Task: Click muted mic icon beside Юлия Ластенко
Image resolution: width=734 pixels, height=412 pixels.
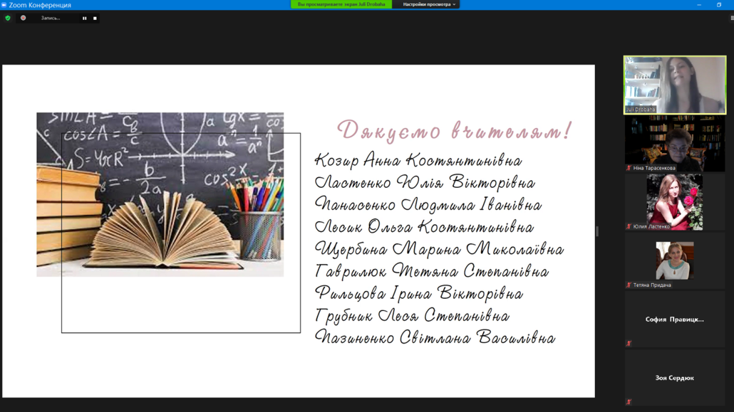Action: pyautogui.click(x=629, y=227)
